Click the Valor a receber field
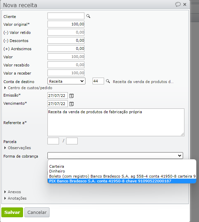 pyautogui.click(x=66, y=73)
